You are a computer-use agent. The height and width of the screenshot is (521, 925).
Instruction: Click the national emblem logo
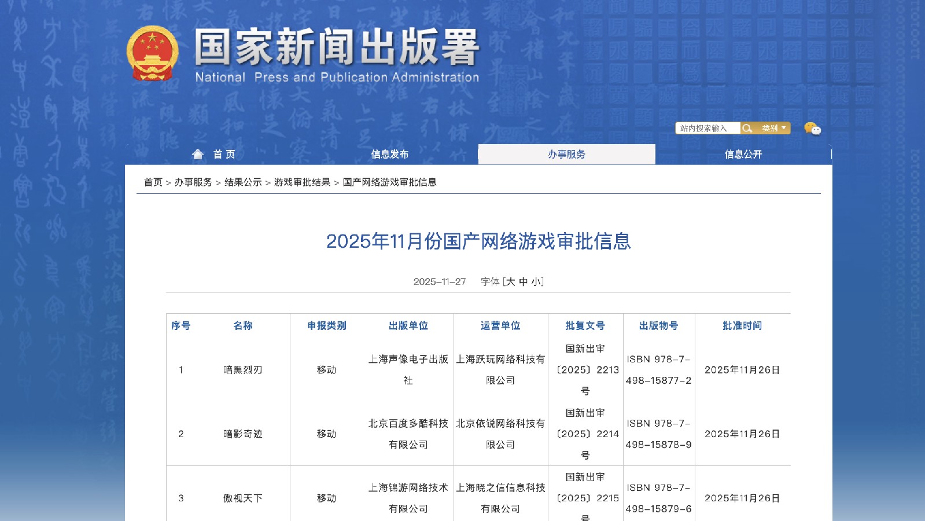[x=152, y=53]
